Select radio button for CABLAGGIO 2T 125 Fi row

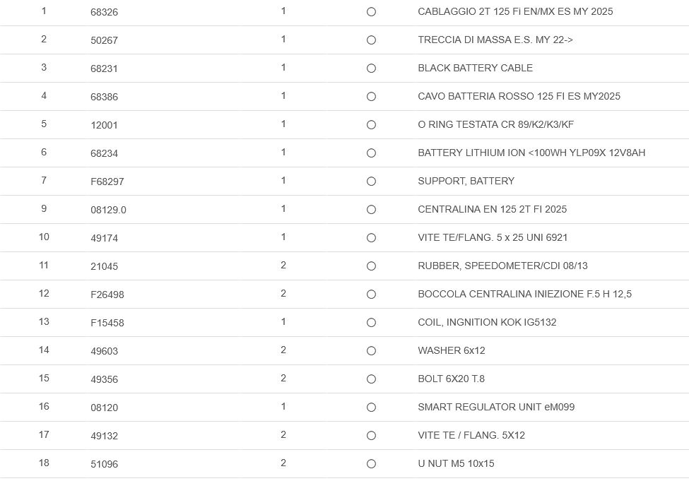tap(371, 12)
